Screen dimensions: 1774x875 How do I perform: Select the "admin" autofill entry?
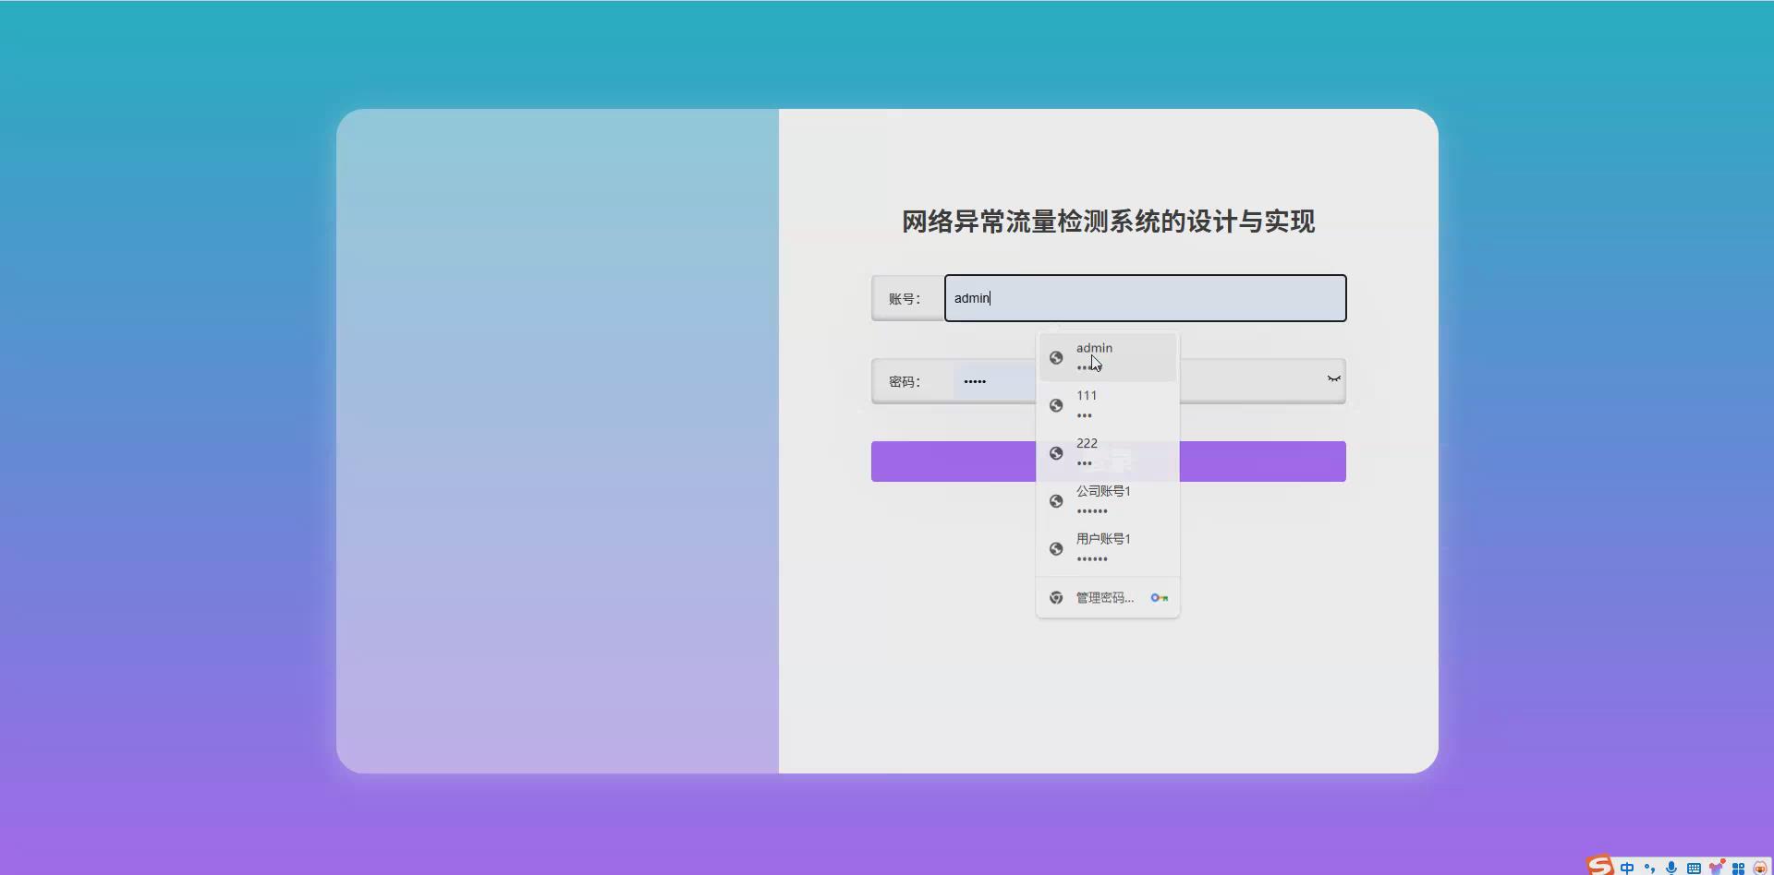coord(1108,357)
